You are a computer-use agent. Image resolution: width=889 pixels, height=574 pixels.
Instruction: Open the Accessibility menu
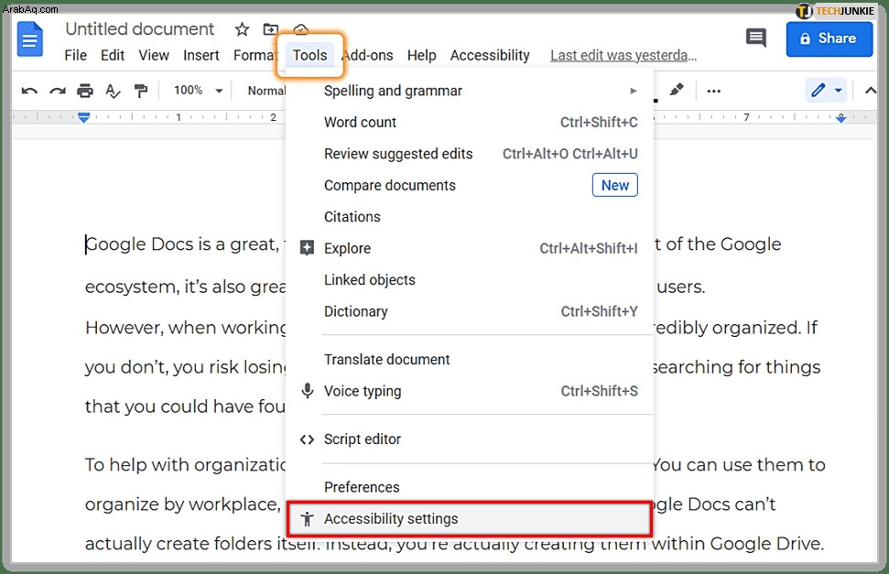(490, 56)
